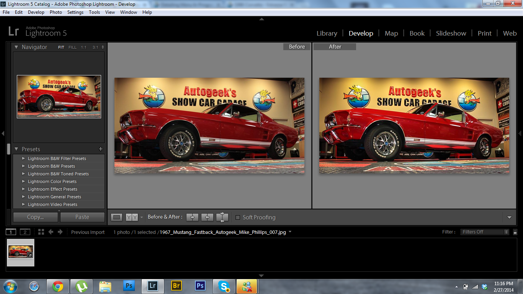This screenshot has height=294, width=523.
Task: Expand Lightroom B&W Presets folder
Action: tap(23, 166)
